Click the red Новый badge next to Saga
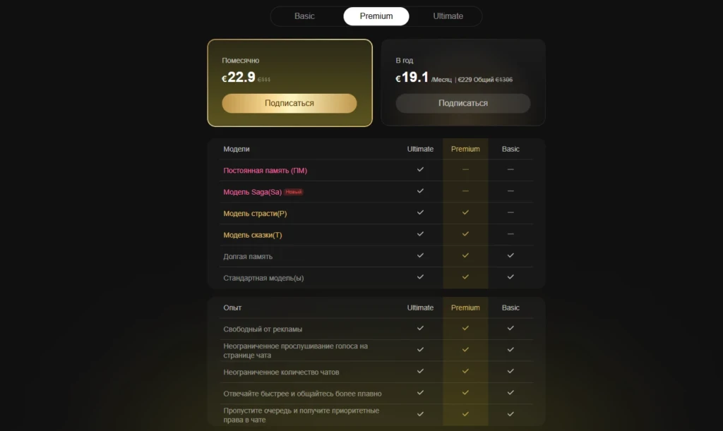This screenshot has width=723, height=431. tap(293, 192)
